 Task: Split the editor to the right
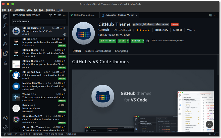[211, 15]
